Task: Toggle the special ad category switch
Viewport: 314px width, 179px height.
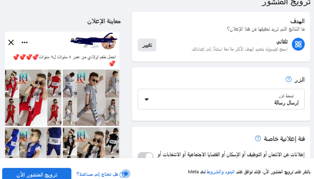Action: (146, 156)
